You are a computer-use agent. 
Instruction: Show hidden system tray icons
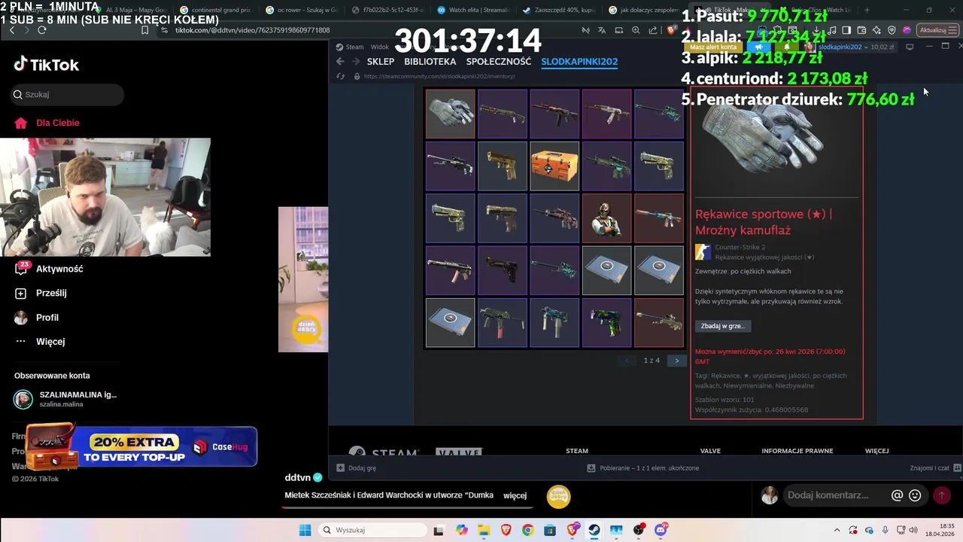pyautogui.click(x=837, y=530)
